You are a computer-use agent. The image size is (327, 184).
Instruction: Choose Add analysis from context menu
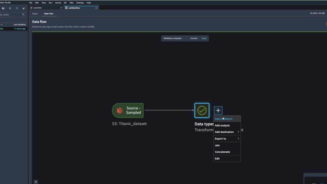coord(227,125)
